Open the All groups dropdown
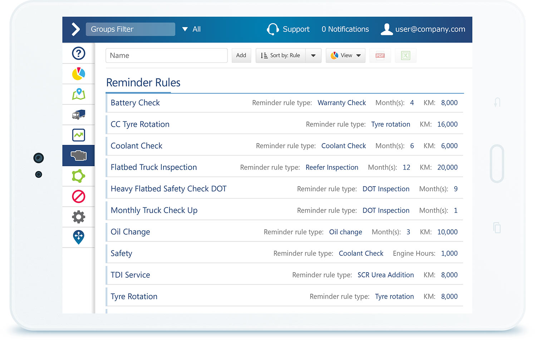The width and height of the screenshot is (535, 340). 192,29
